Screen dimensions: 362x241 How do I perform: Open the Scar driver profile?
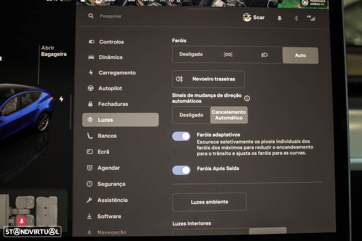coord(253,17)
